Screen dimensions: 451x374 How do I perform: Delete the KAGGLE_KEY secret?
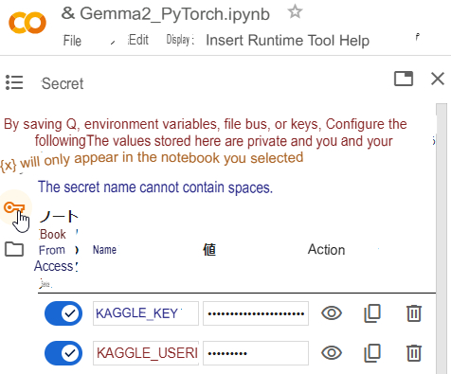(414, 313)
